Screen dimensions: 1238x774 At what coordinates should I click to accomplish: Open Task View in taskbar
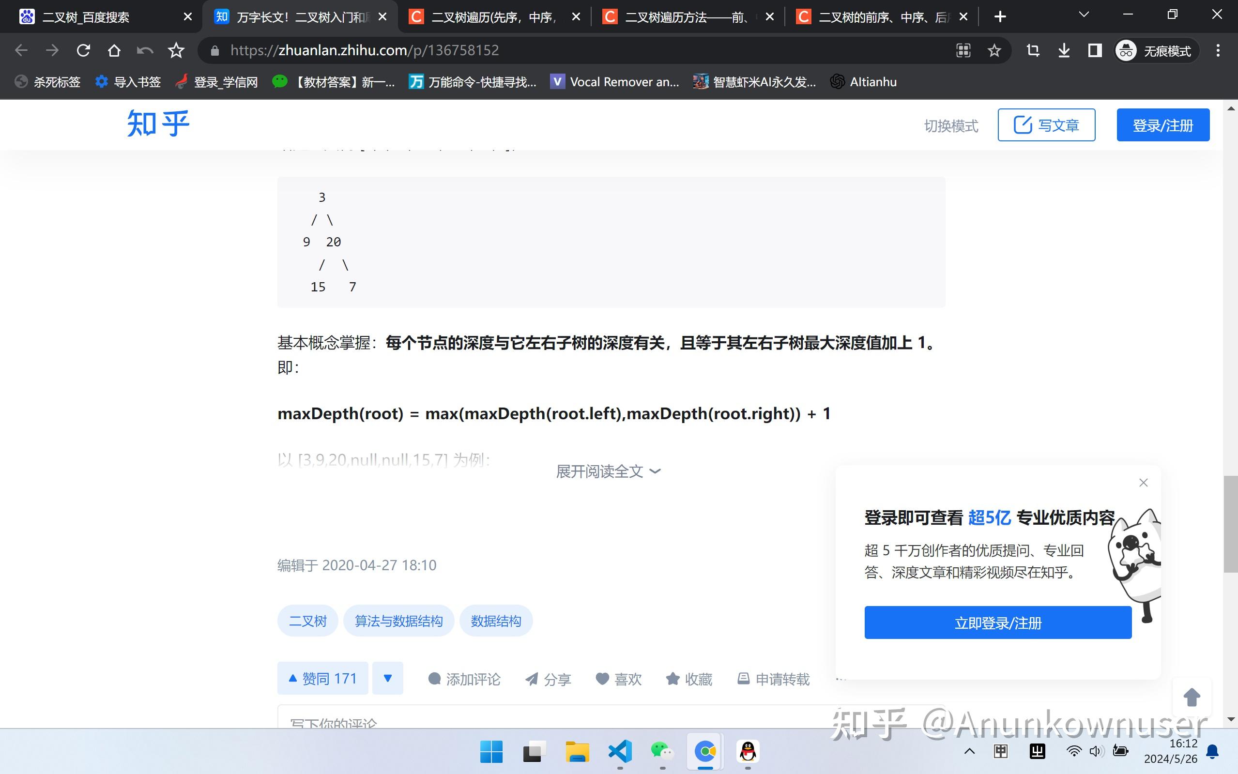(534, 751)
